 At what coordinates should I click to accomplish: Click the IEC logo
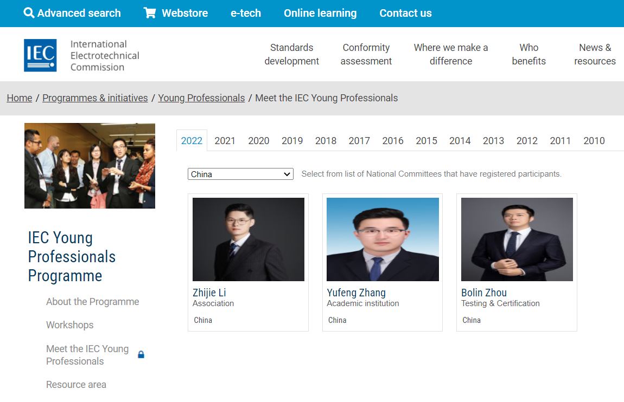pyautogui.click(x=40, y=55)
